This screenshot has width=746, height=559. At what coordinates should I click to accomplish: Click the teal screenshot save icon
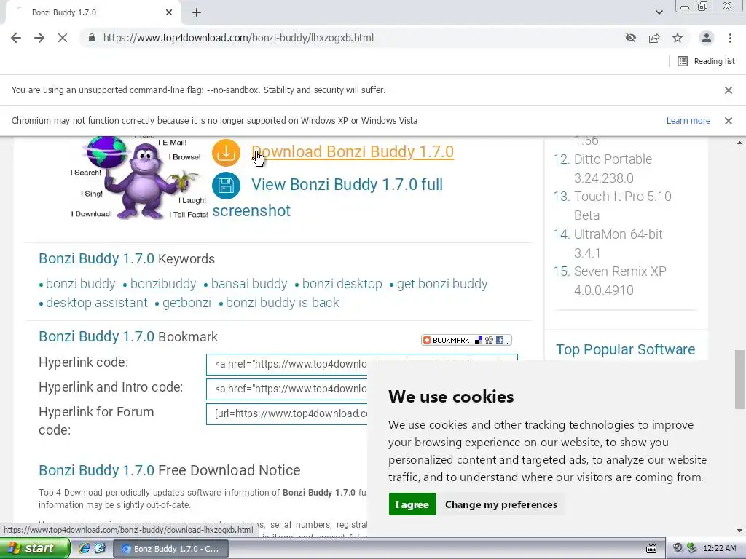[x=226, y=185]
